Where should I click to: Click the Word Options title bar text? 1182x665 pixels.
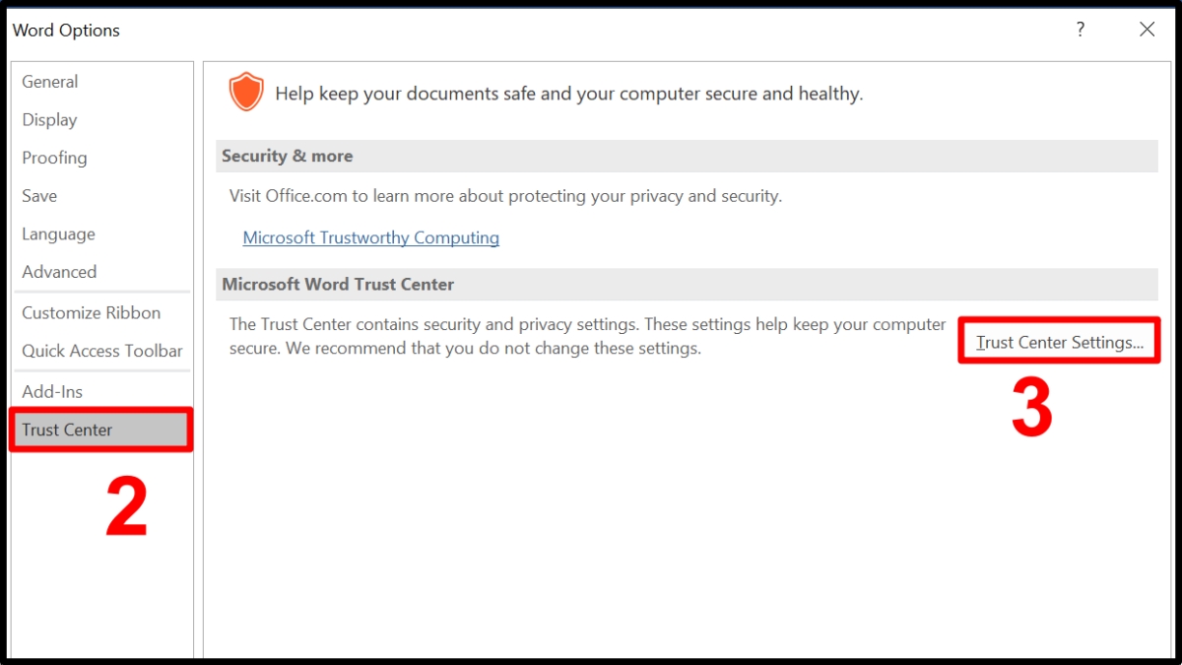pos(66,31)
